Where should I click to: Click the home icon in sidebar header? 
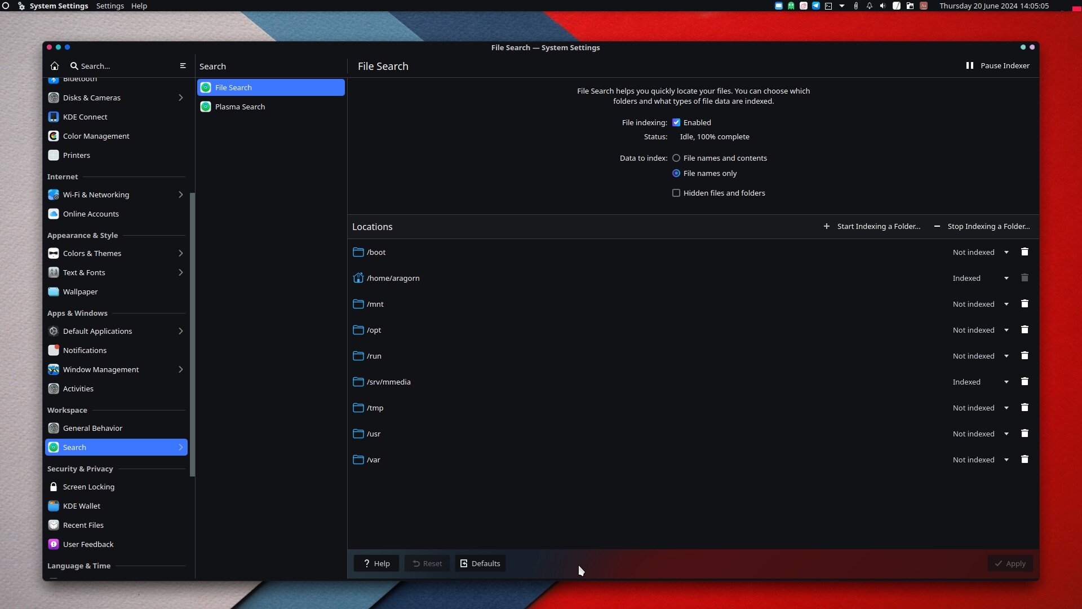click(55, 66)
